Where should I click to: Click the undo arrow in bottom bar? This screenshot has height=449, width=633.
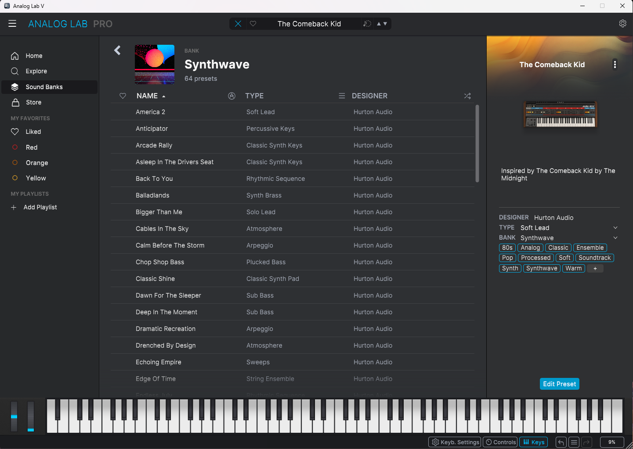(x=561, y=442)
